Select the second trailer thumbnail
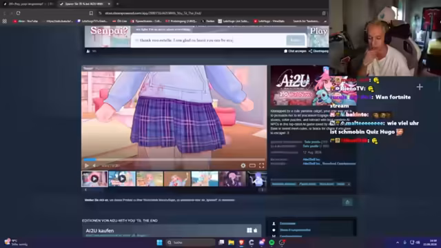441x248 pixels. tap(122, 179)
